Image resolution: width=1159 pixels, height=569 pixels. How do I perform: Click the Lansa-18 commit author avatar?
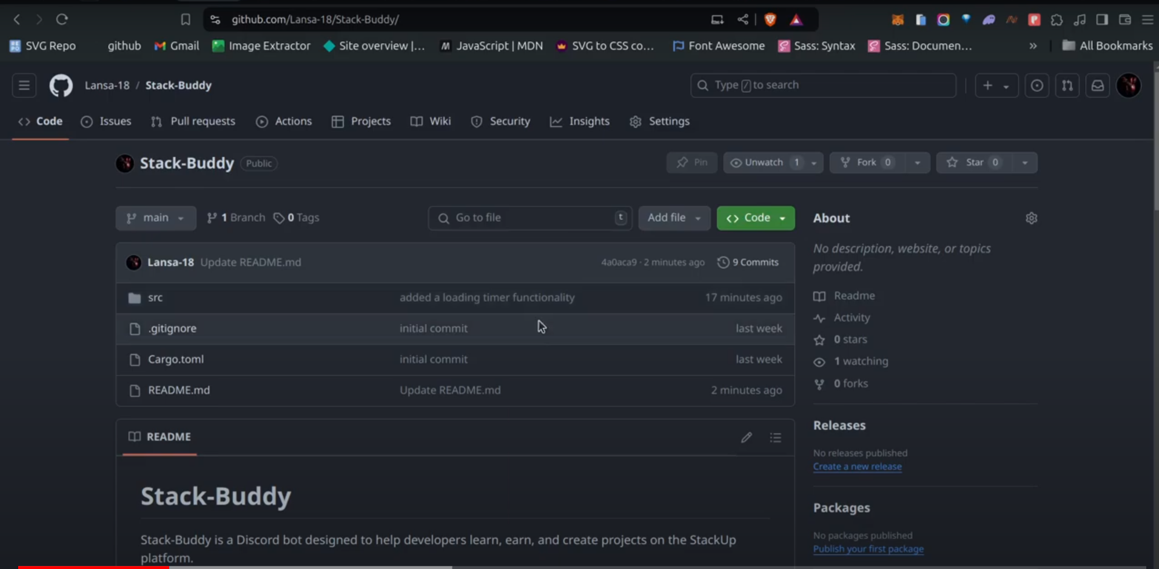(x=133, y=262)
